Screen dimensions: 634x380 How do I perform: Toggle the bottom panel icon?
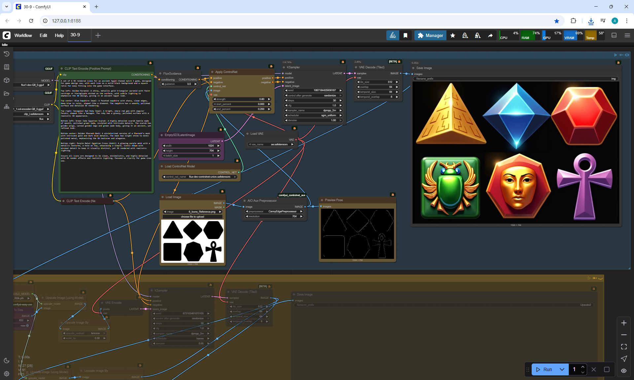pyautogui.click(x=614, y=35)
